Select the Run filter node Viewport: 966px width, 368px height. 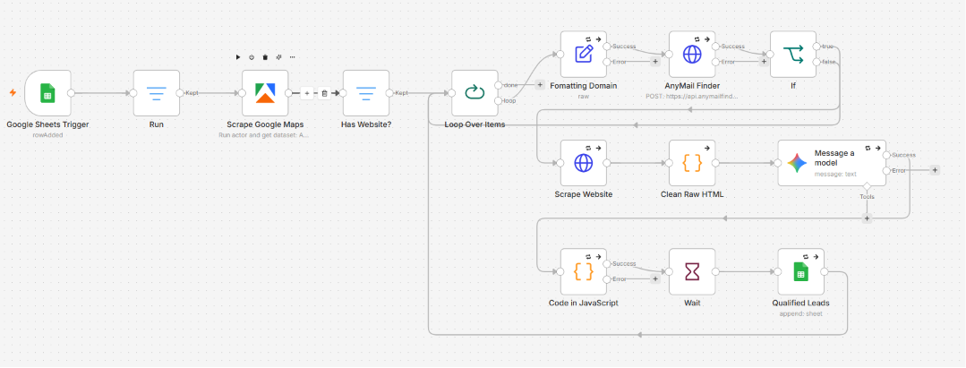[157, 93]
